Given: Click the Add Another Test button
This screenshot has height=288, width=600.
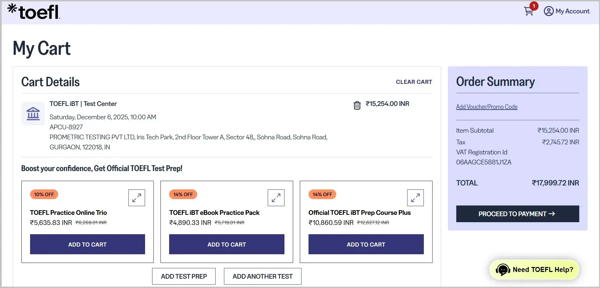Looking at the screenshot, I should point(262,276).
